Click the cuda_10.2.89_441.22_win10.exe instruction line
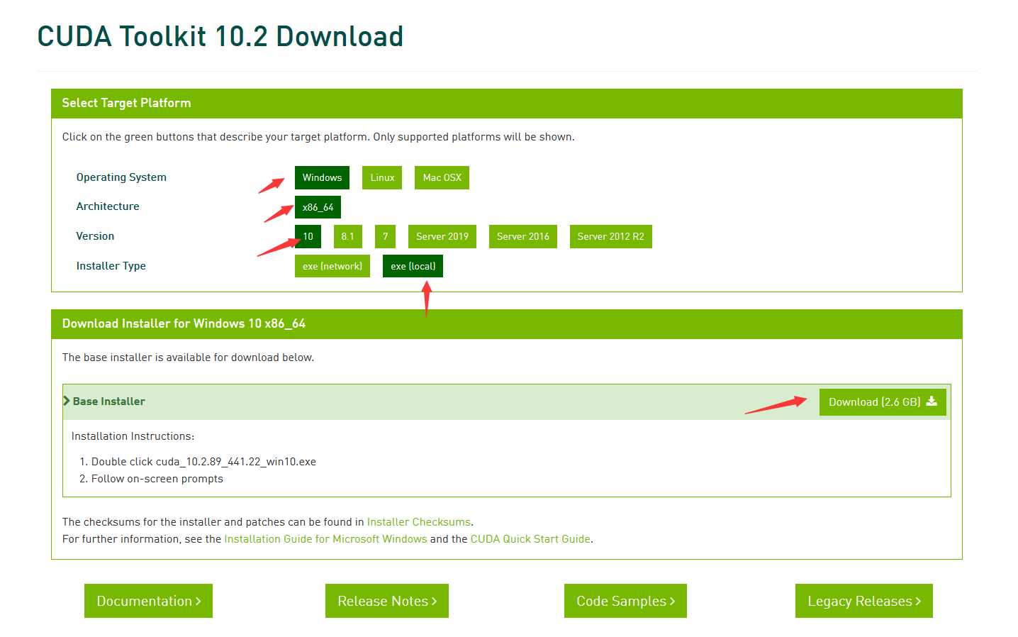 click(x=203, y=462)
